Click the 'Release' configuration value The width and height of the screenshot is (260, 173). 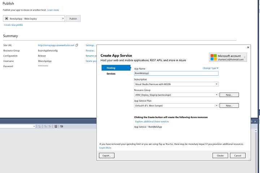(x=42, y=56)
